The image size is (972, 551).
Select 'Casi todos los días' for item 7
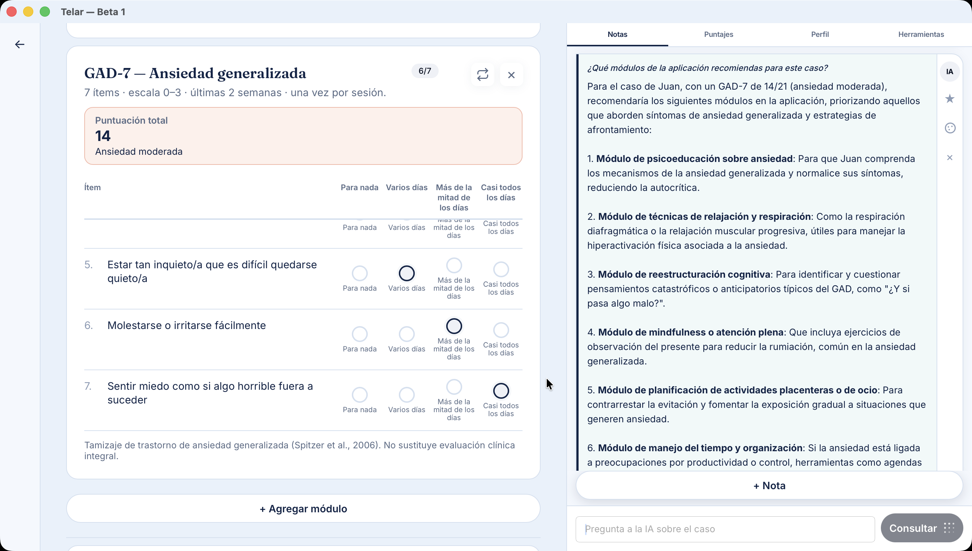coord(501,390)
